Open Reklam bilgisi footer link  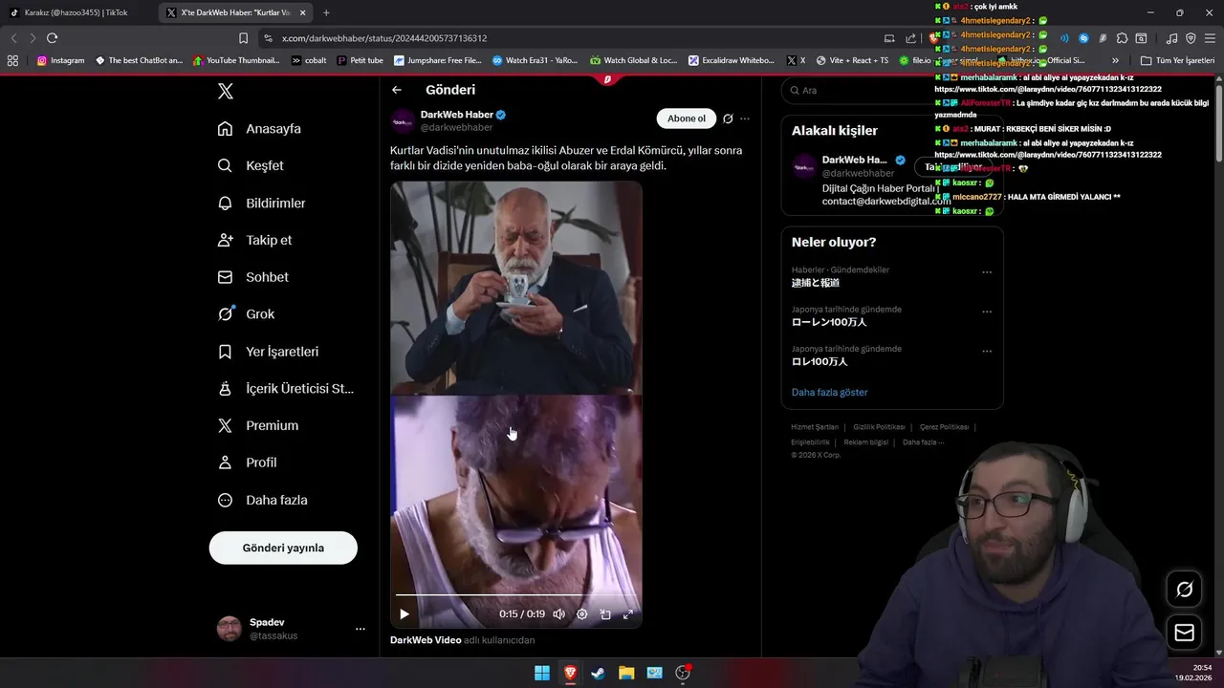(865, 442)
